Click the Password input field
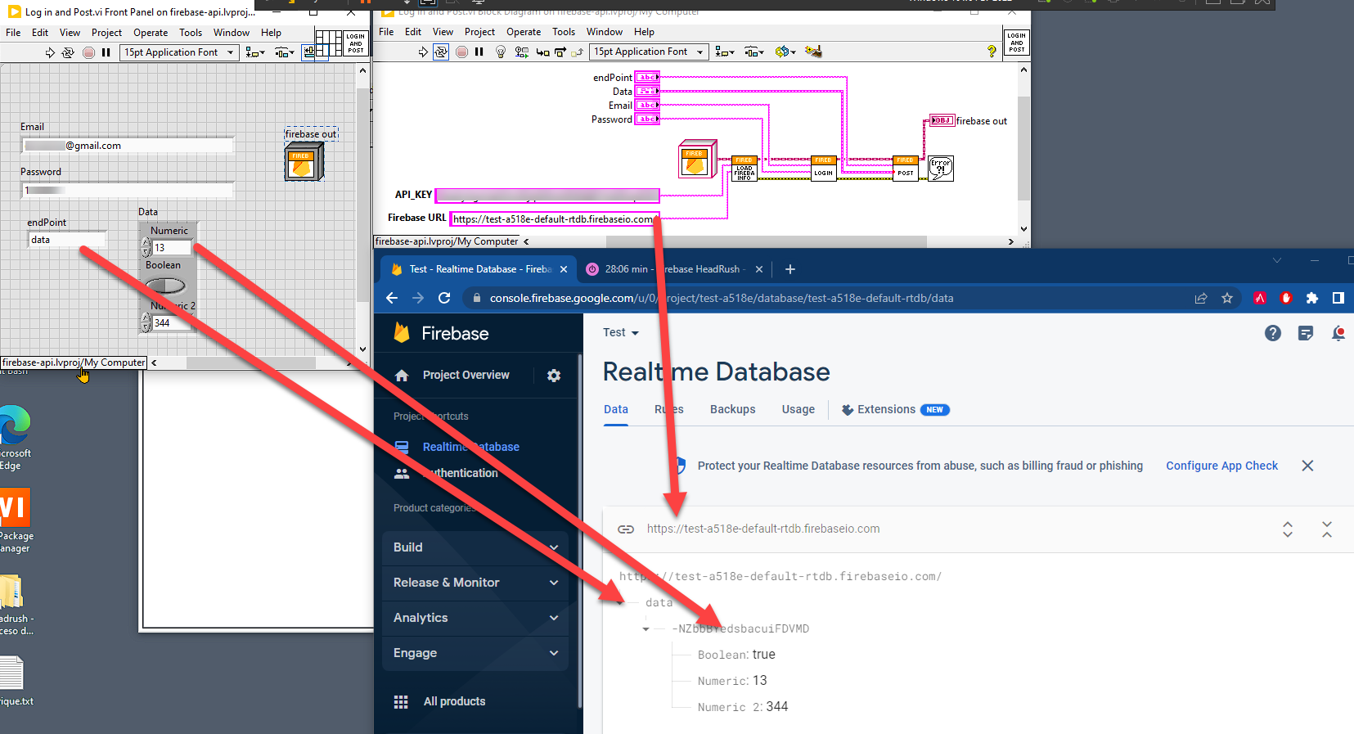Image resolution: width=1354 pixels, height=734 pixels. [128, 190]
